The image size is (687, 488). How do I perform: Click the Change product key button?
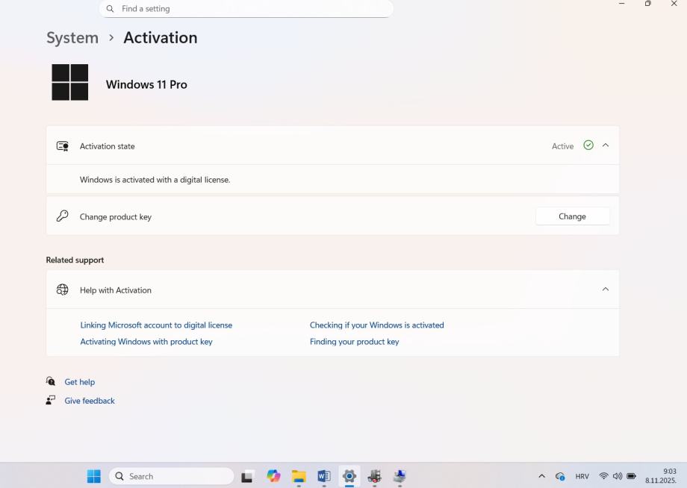point(572,216)
